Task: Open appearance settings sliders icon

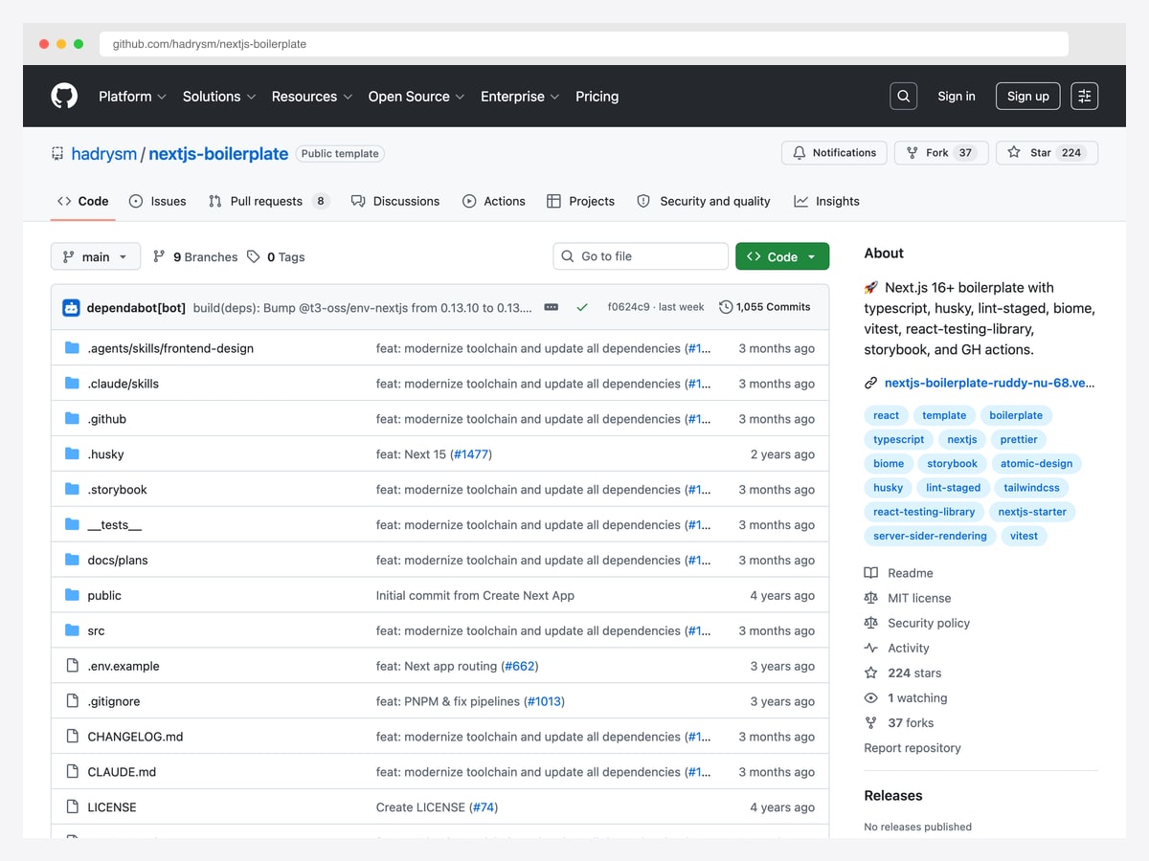Action: coord(1084,96)
